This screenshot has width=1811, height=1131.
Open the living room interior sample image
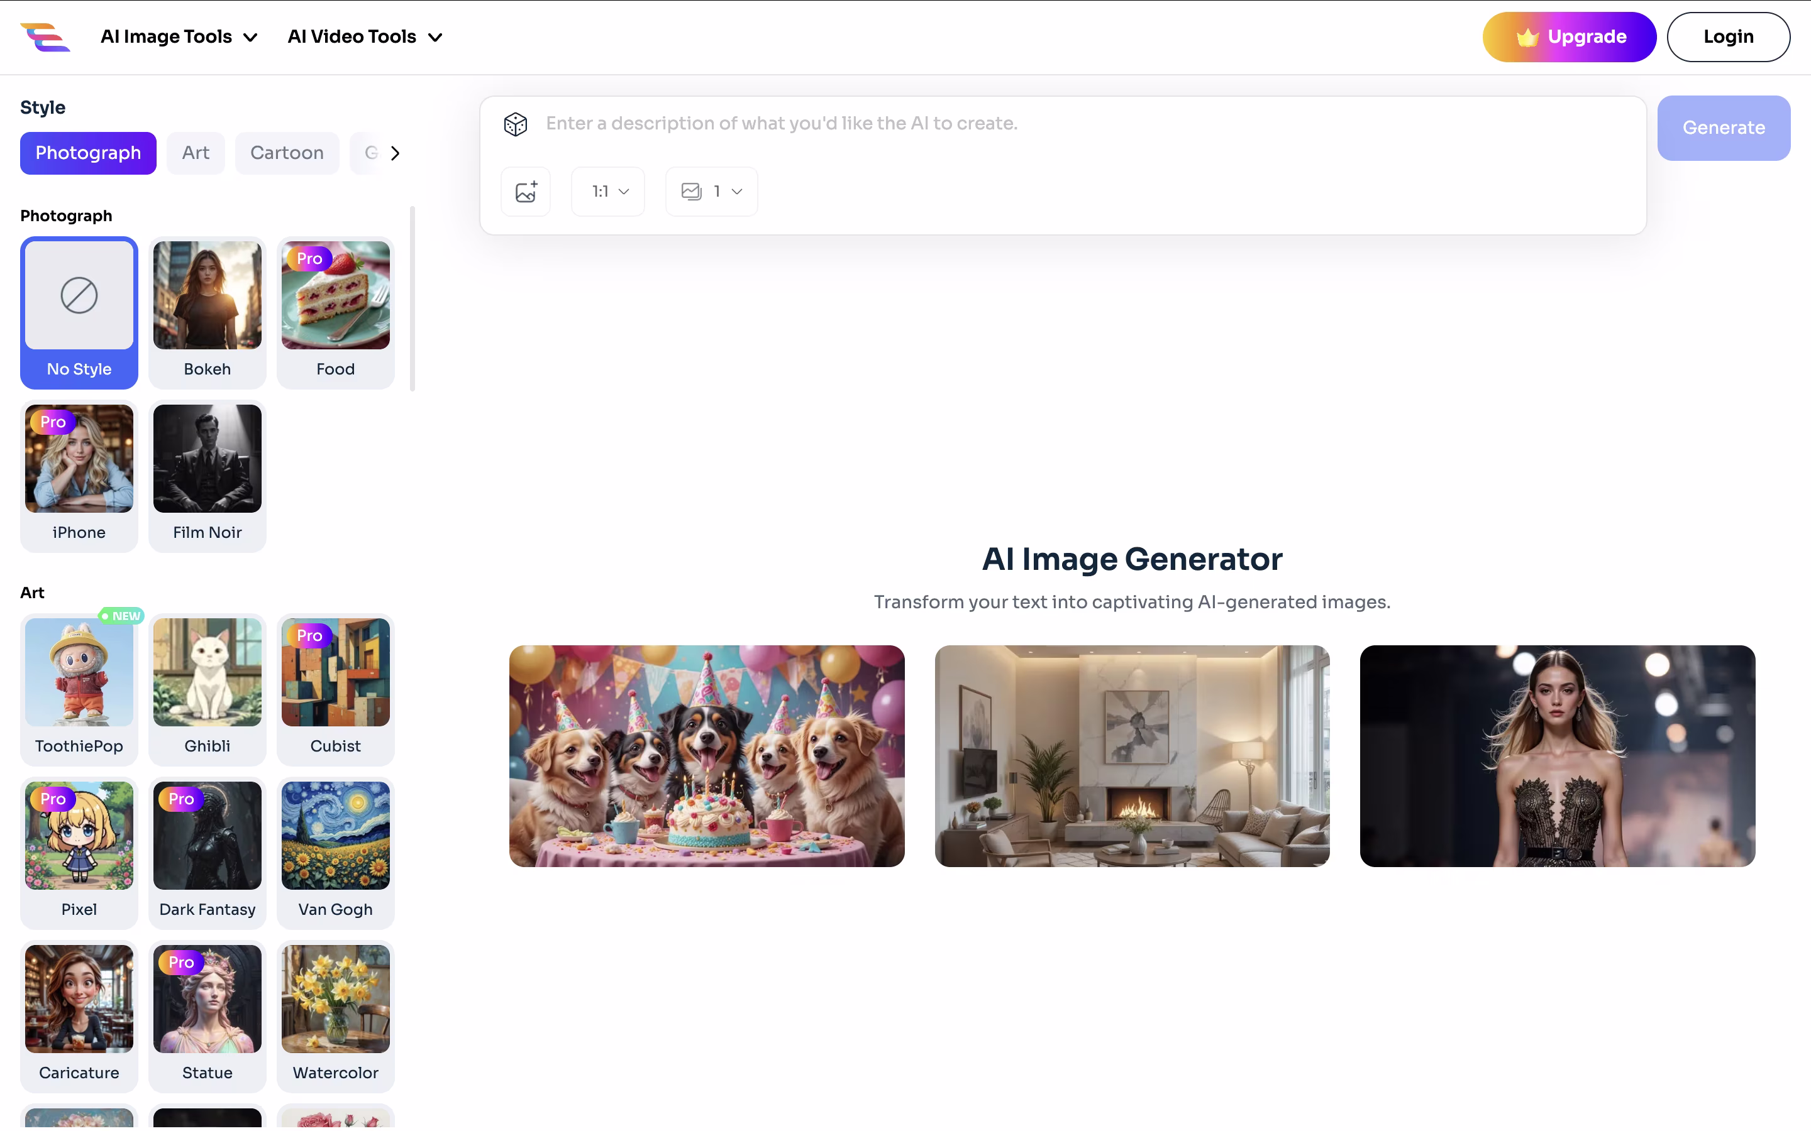pos(1133,757)
